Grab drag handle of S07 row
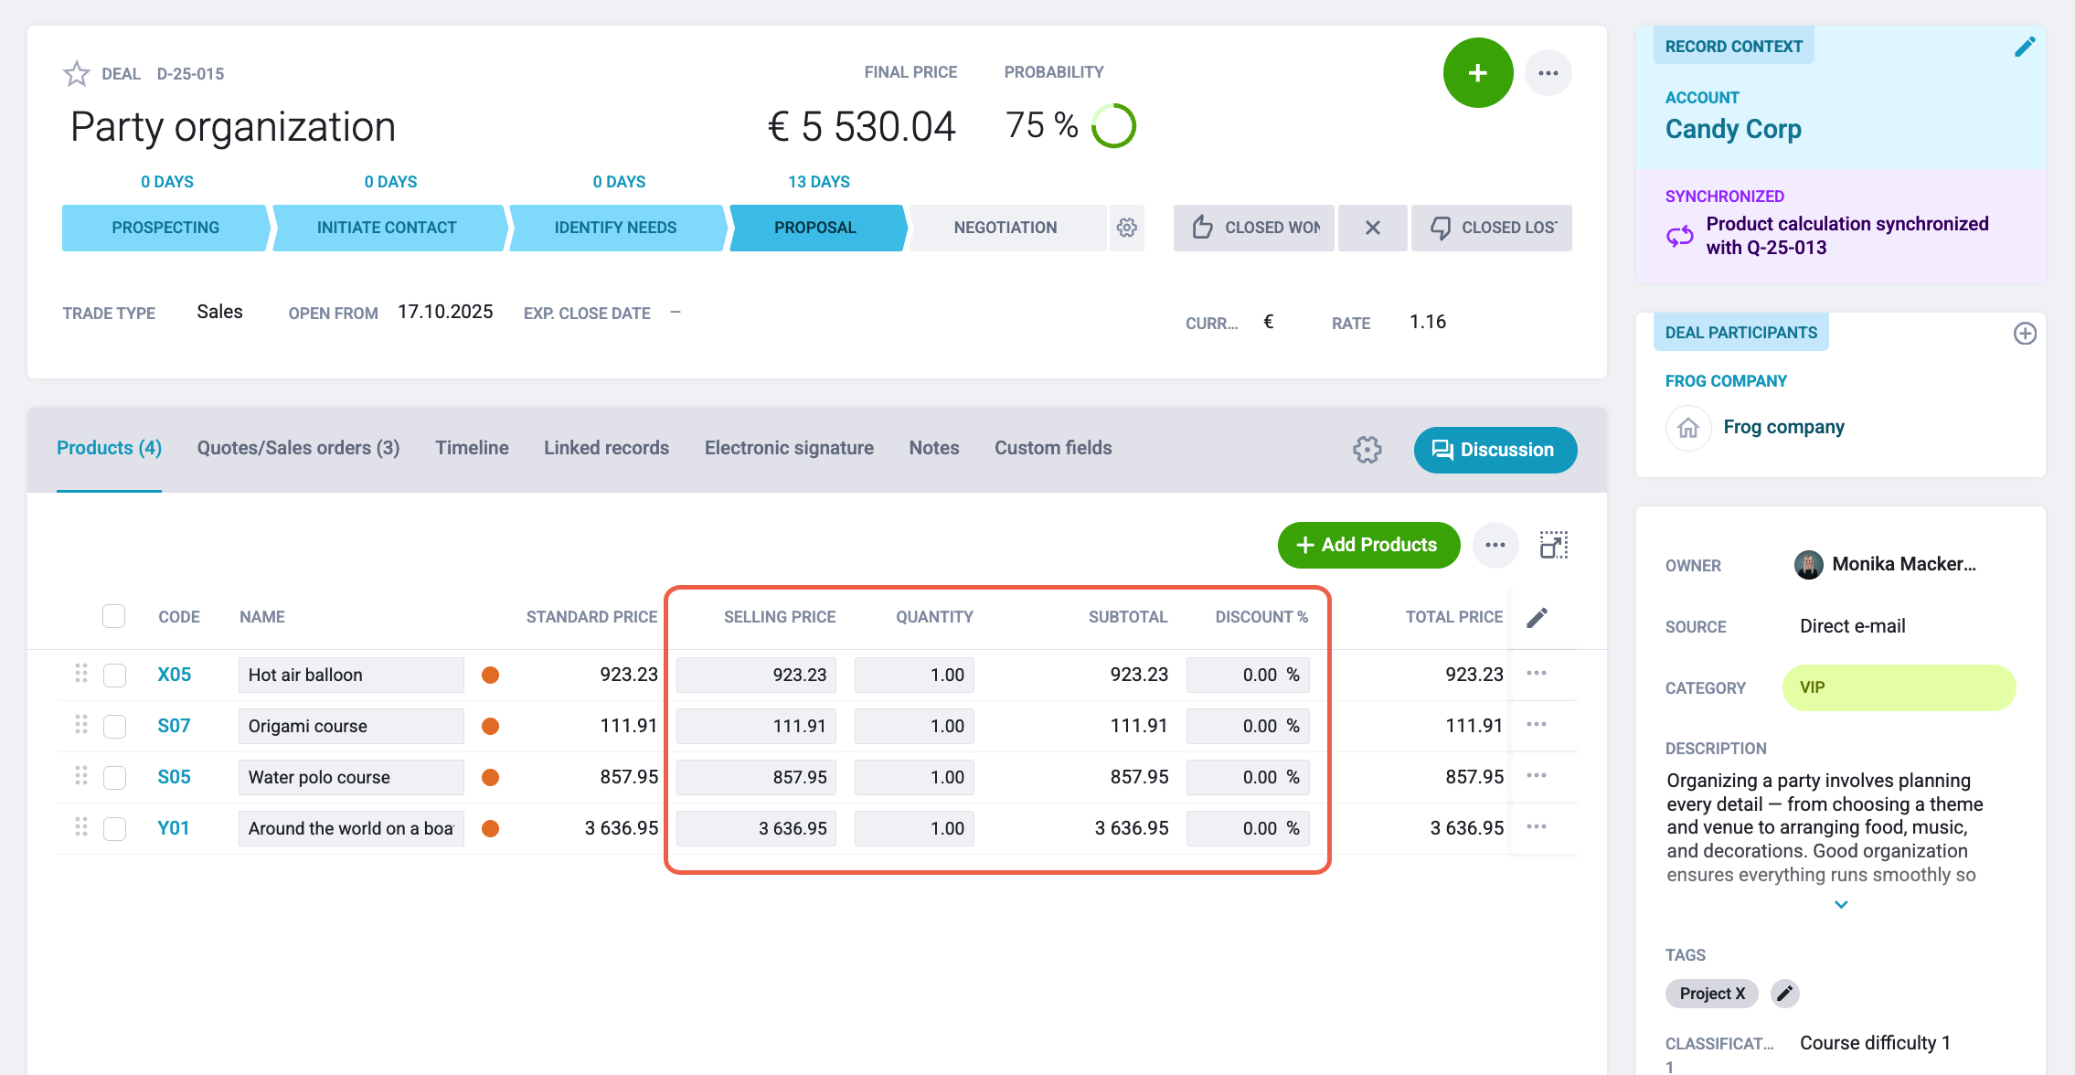2075x1075 pixels. pyautogui.click(x=81, y=725)
